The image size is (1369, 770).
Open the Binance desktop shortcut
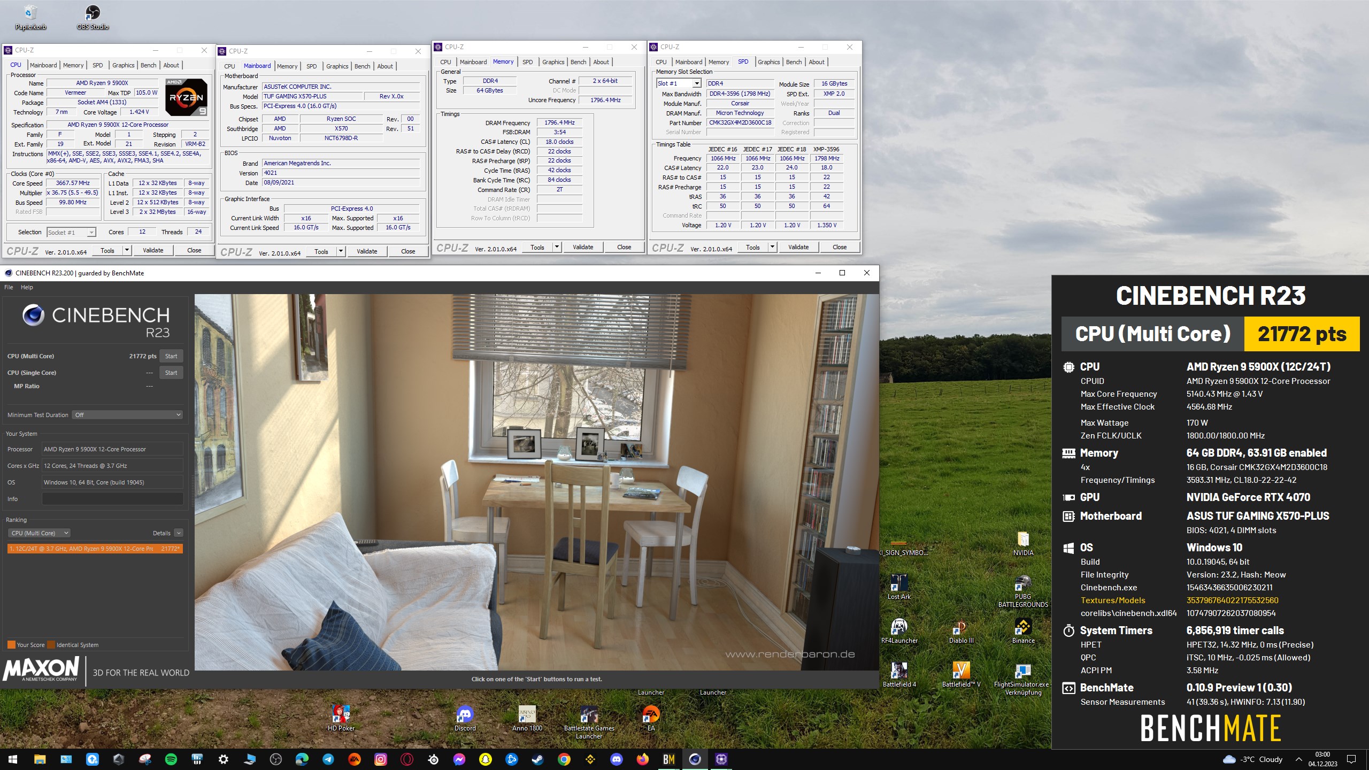[1023, 630]
